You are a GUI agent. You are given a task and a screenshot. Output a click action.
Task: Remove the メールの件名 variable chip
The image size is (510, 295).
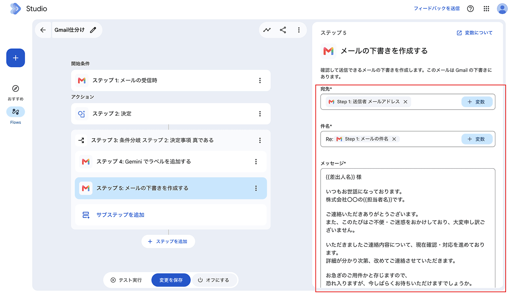pos(394,139)
